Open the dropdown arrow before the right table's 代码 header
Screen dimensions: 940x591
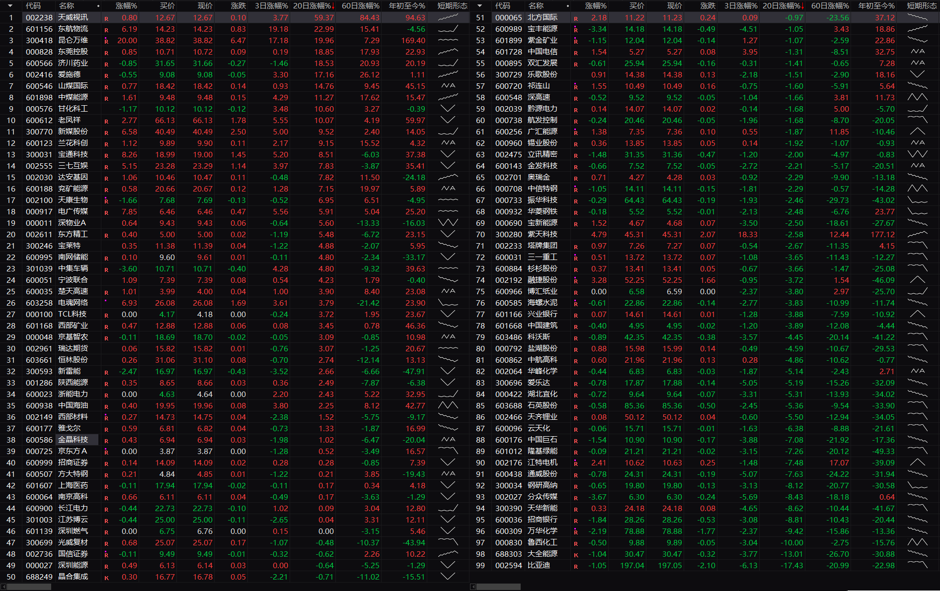click(x=479, y=6)
